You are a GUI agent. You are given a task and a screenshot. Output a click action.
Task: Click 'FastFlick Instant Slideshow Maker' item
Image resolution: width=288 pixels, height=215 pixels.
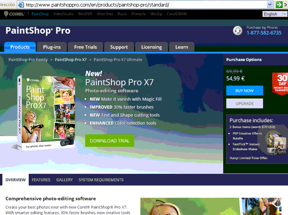click(246, 147)
